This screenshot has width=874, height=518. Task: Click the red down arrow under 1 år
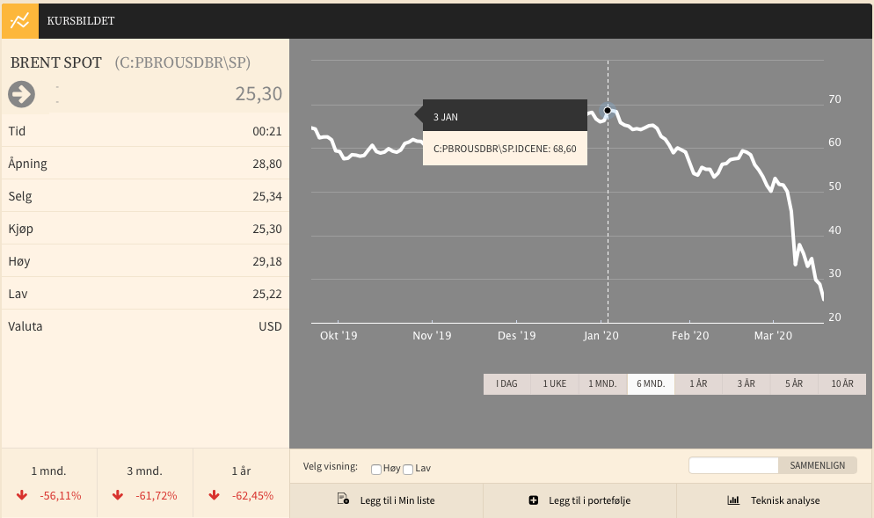(x=214, y=495)
